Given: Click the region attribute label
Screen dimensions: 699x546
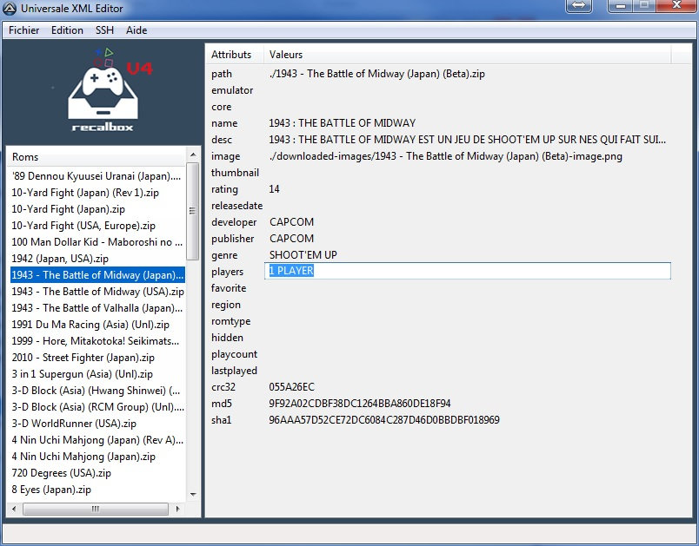Looking at the screenshot, I should [x=226, y=305].
